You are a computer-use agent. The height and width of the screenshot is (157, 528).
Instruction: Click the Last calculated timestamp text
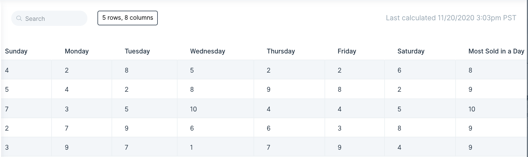451,18
